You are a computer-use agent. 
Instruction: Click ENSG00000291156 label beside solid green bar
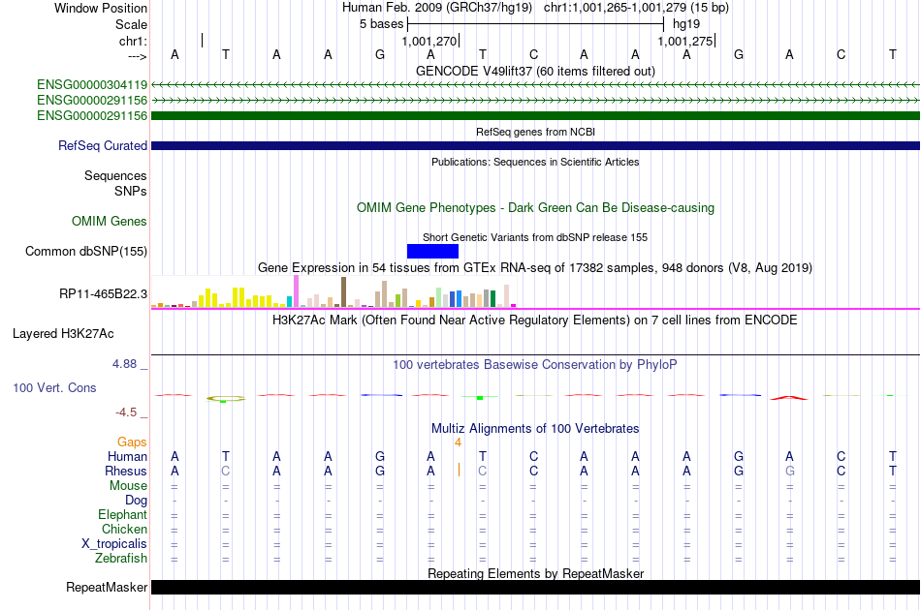92,115
